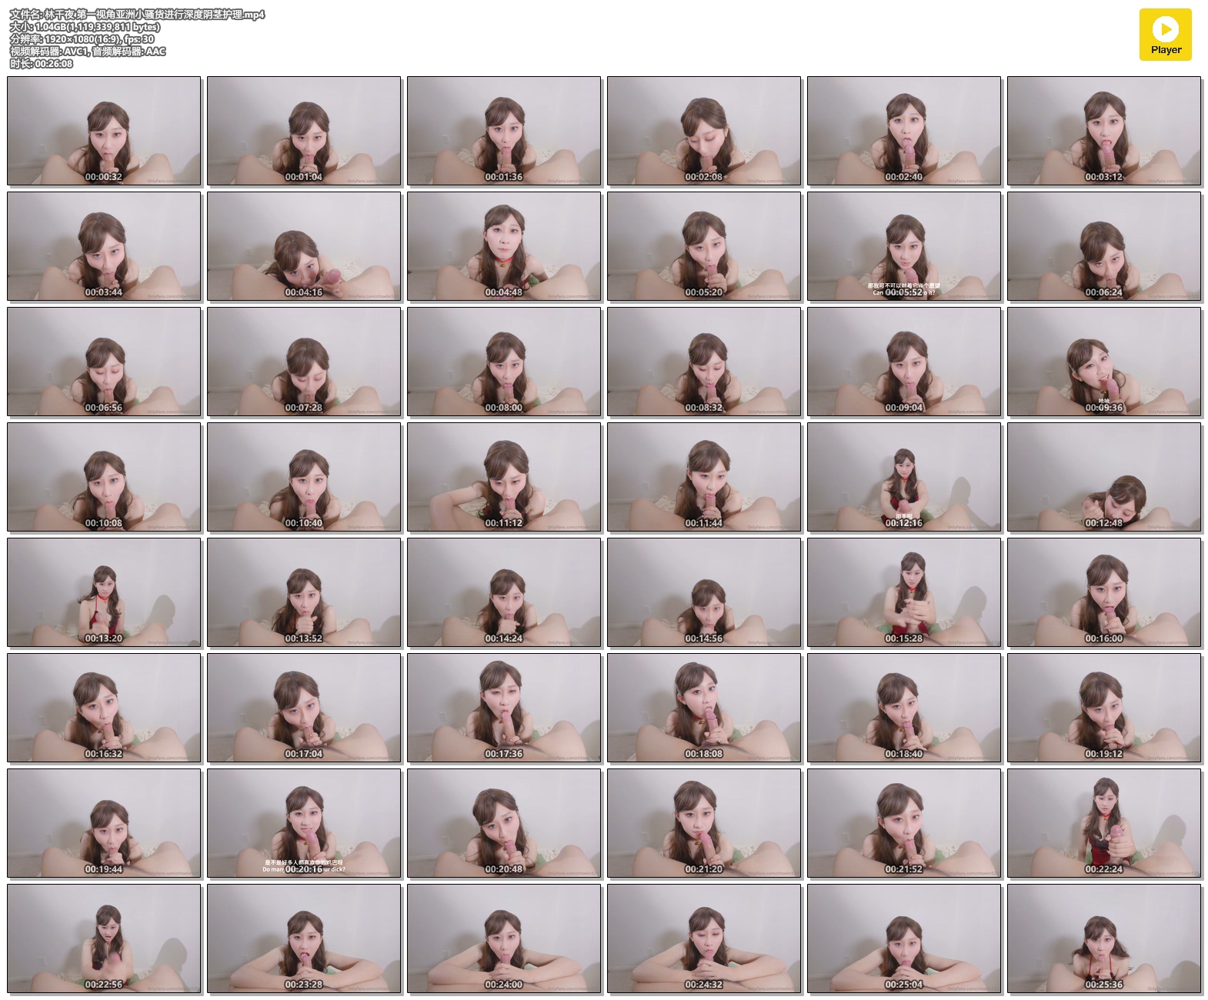Screen dimensions: 1208x1000
Task: Click the play triangle in the Player logo
Action: 1166,29
